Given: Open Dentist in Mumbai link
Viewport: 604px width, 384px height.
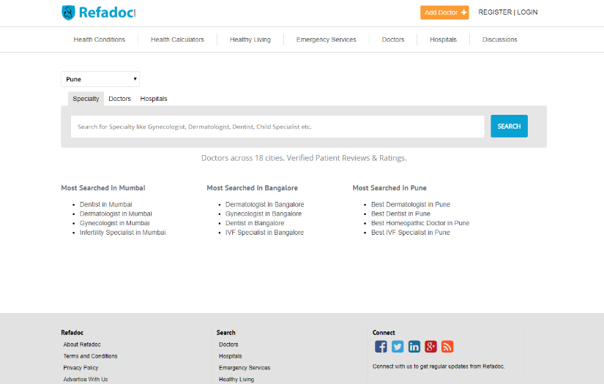Looking at the screenshot, I should click(106, 204).
